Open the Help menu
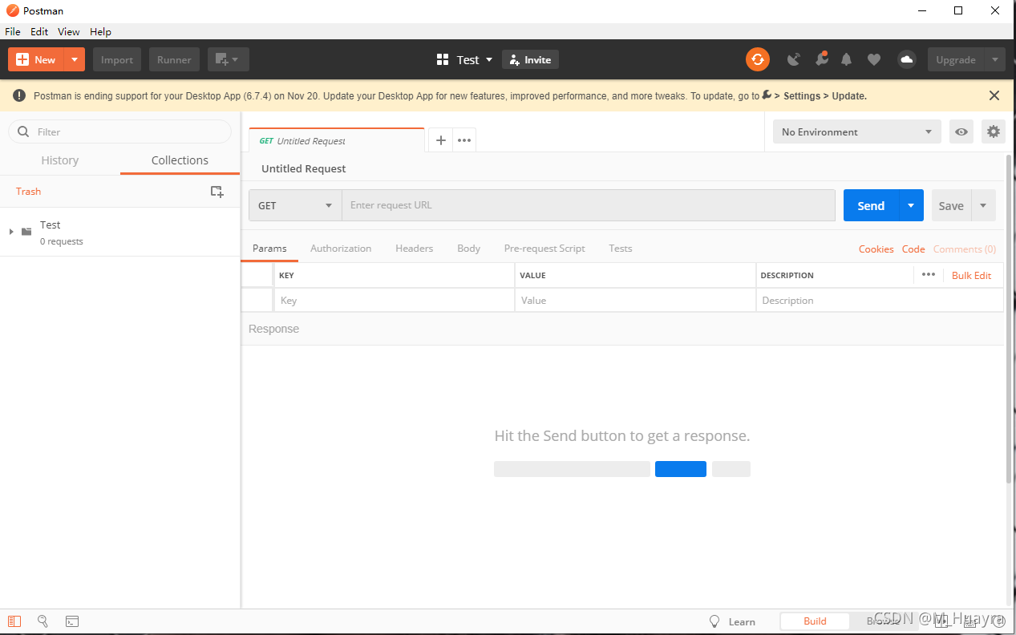Screen dimensions: 1016x635 coord(100,32)
